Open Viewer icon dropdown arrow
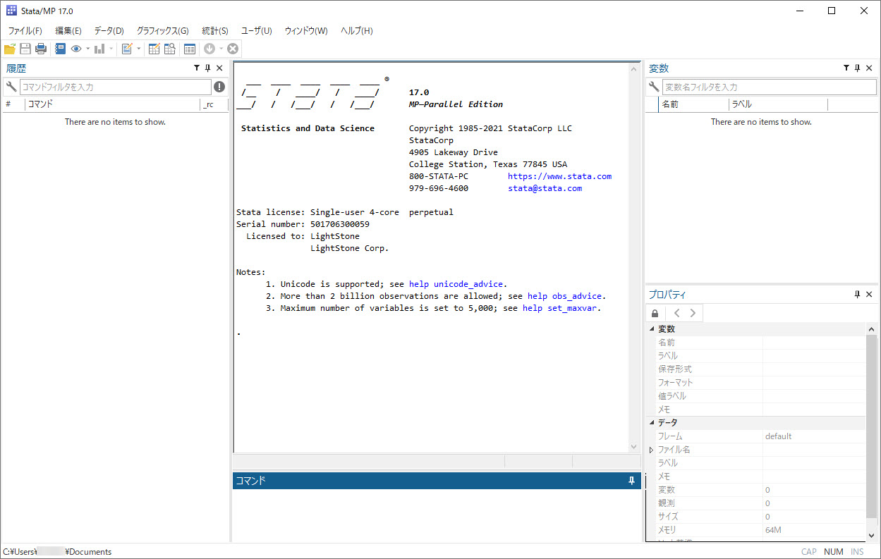 (87, 49)
